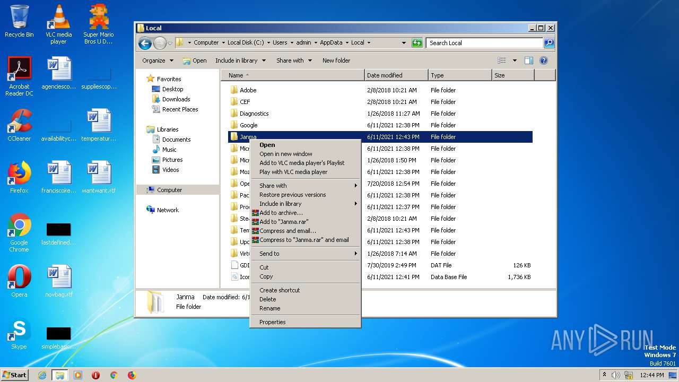The width and height of the screenshot is (679, 382).
Task: Open the Recycle Bin desktop icon
Action: (19, 21)
